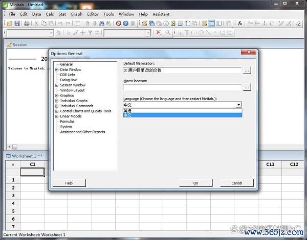The image size is (307, 240).
Task: Click the empty Macro location field
Action: (x=182, y=87)
